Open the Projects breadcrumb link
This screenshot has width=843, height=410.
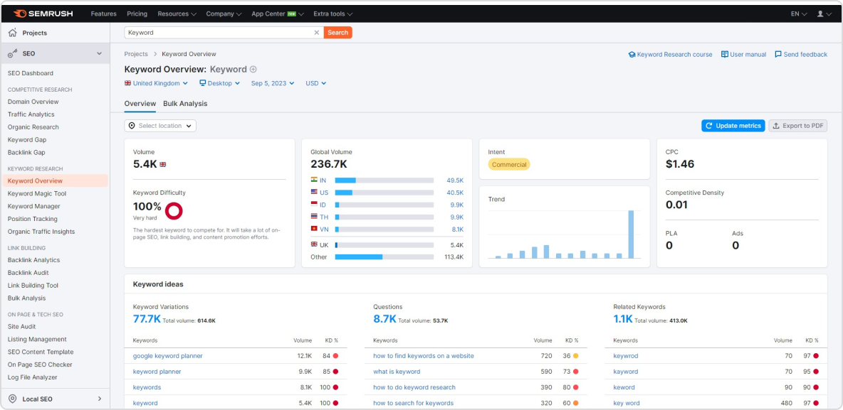click(x=136, y=54)
